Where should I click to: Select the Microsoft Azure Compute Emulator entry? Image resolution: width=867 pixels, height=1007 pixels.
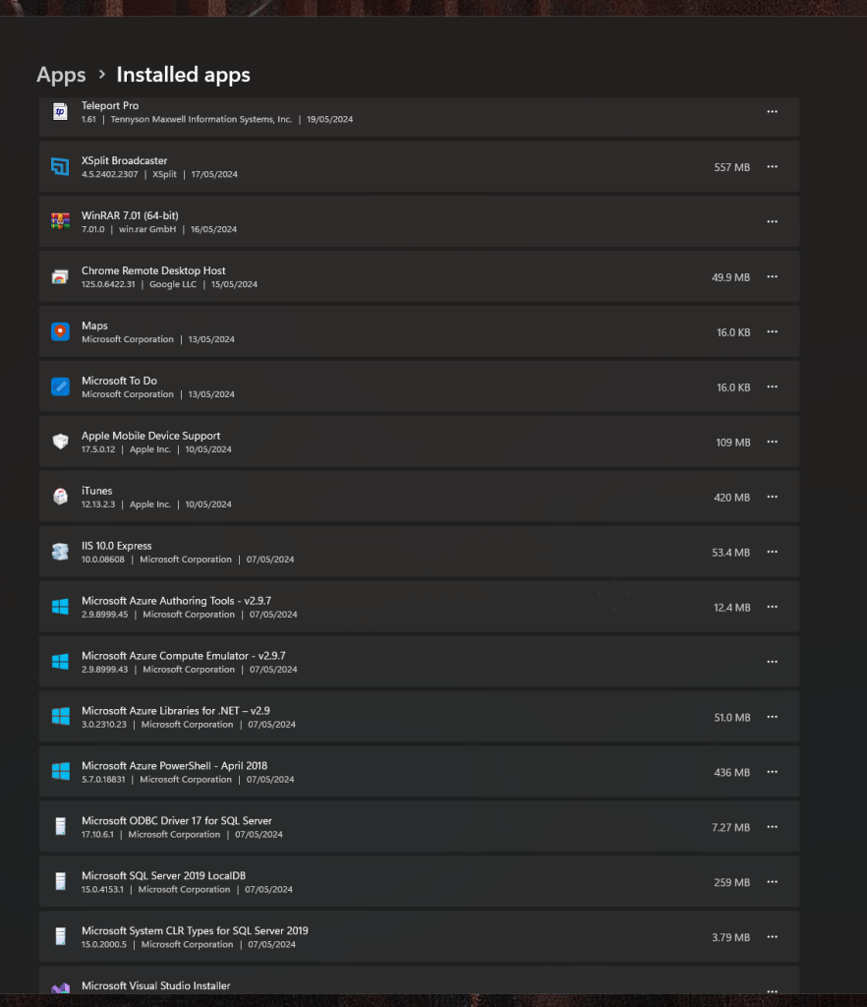coord(419,662)
